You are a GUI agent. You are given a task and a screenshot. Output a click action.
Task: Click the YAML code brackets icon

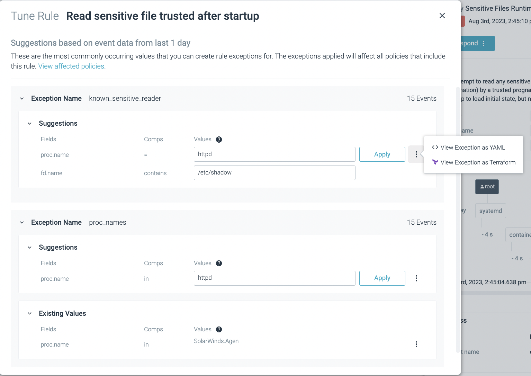click(x=435, y=147)
